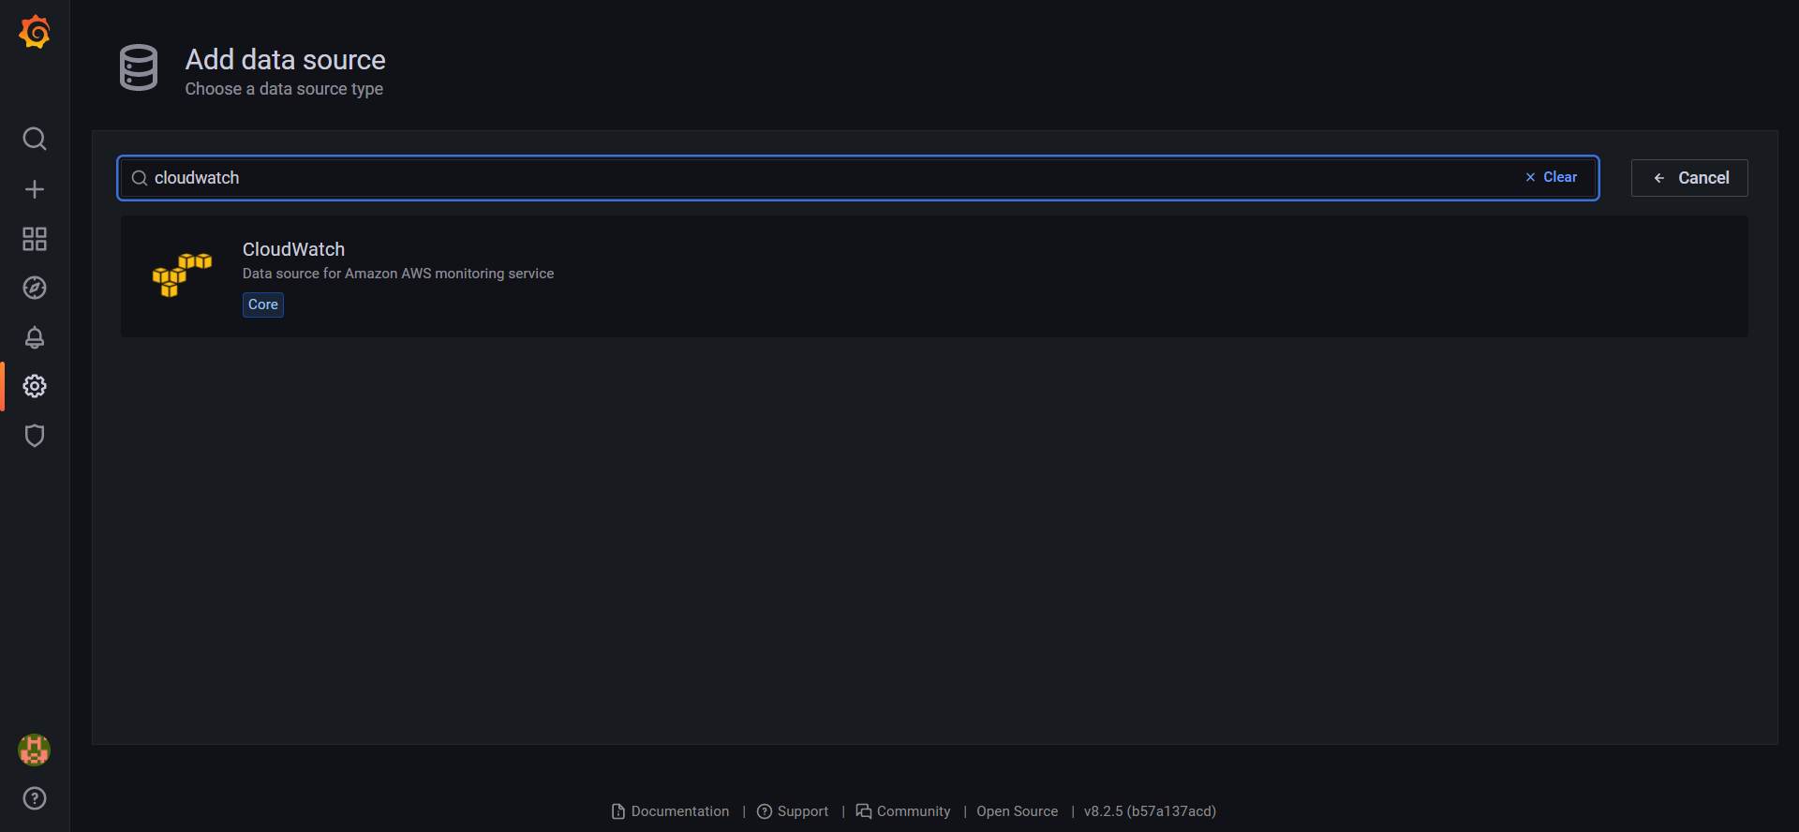
Task: Open the user profile avatar
Action: pos(35,750)
